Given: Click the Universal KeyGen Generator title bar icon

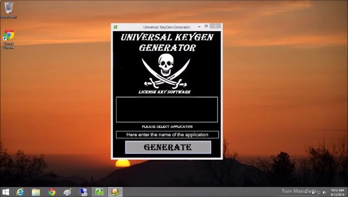Looking at the screenshot, I should point(115,27).
